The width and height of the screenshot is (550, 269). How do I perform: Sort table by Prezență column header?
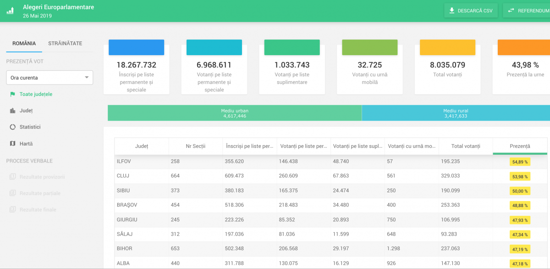(520, 146)
